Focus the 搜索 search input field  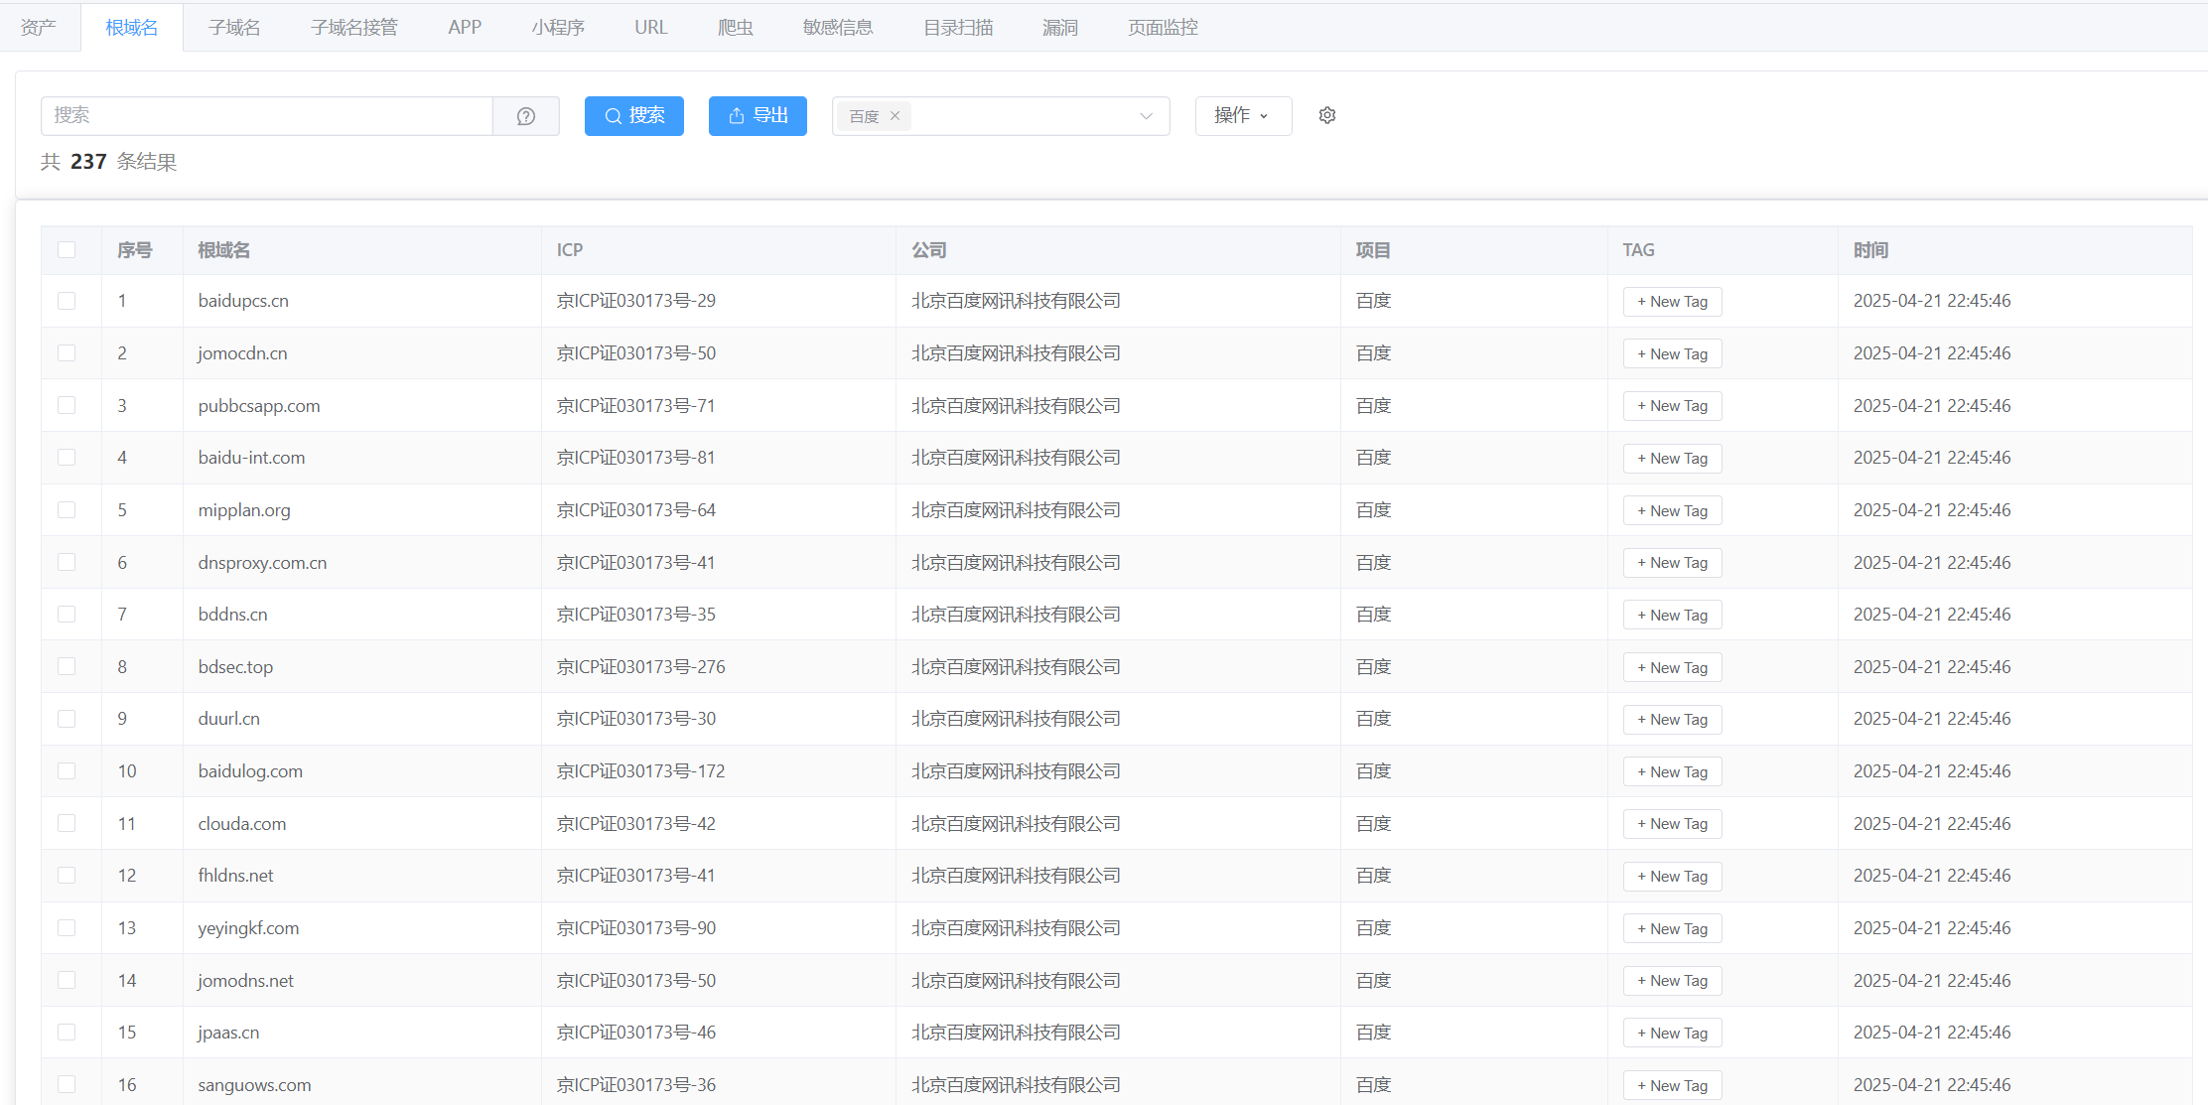pyautogui.click(x=267, y=116)
